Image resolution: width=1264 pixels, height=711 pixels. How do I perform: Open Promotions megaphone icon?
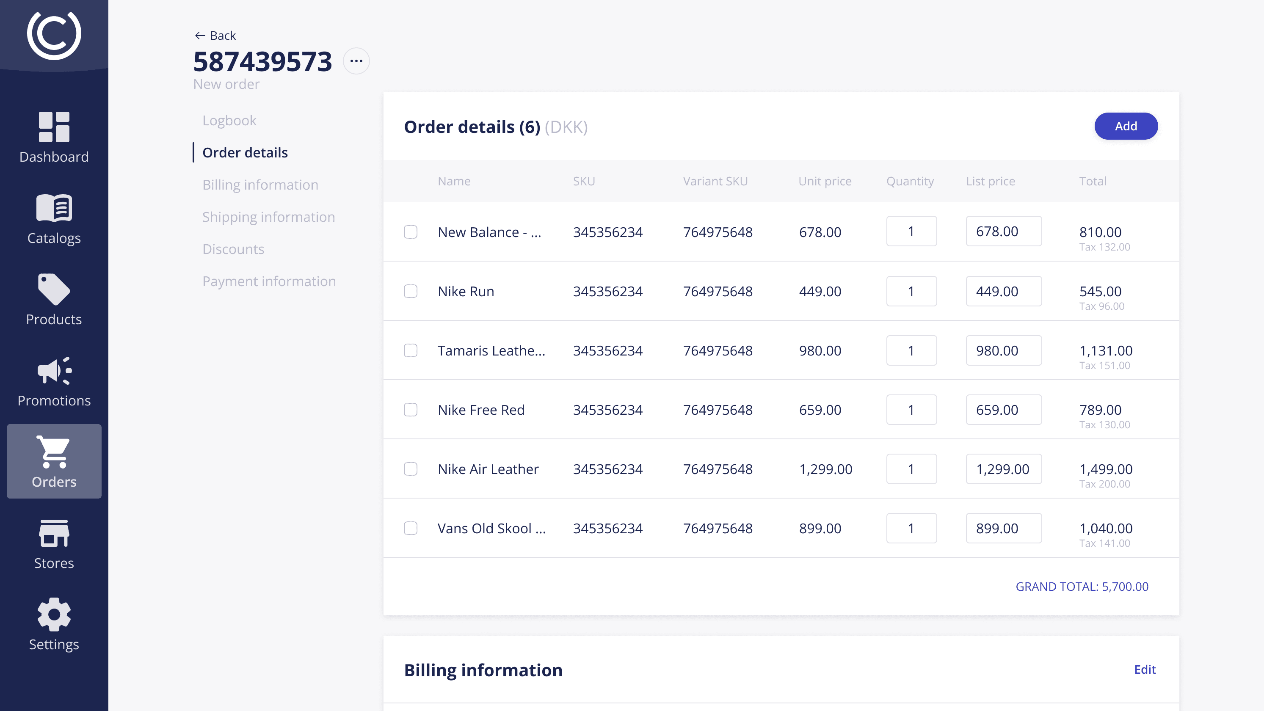point(54,371)
